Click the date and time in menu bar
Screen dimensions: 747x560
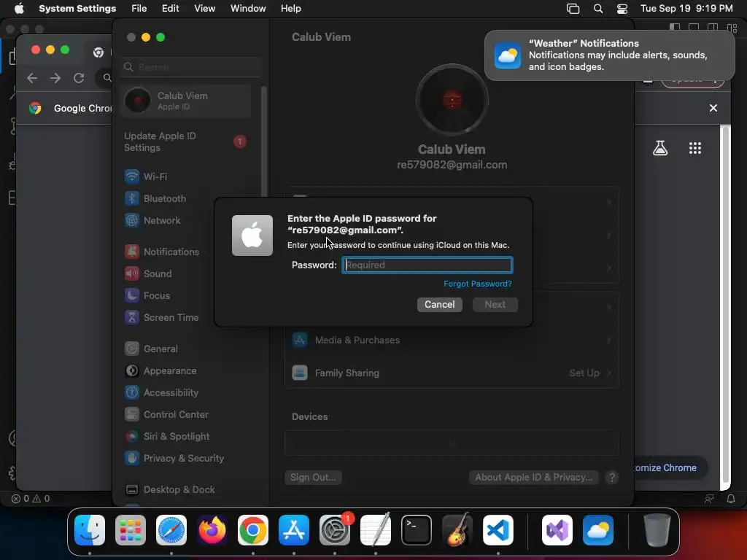(x=686, y=8)
